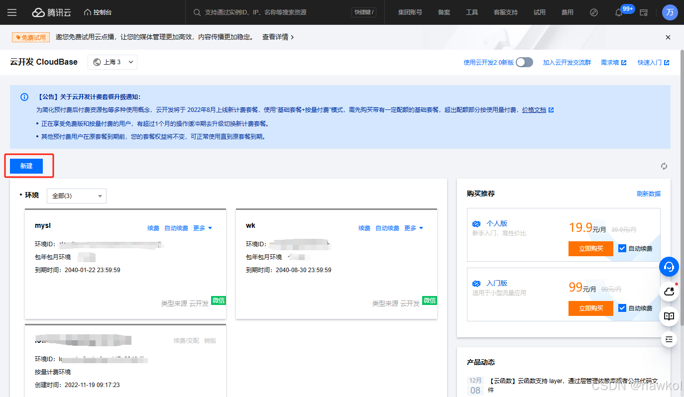Click 续费 on mysl card
This screenshot has width=684, height=397.
coord(153,228)
